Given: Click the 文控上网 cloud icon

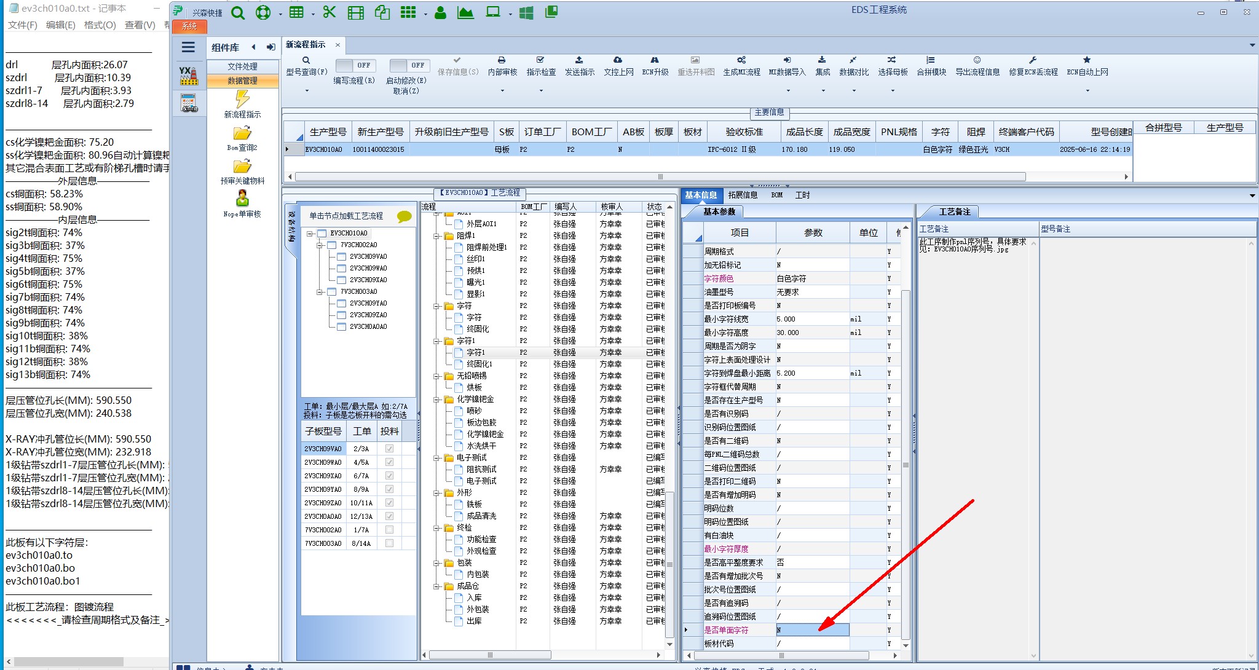Looking at the screenshot, I should 618,60.
